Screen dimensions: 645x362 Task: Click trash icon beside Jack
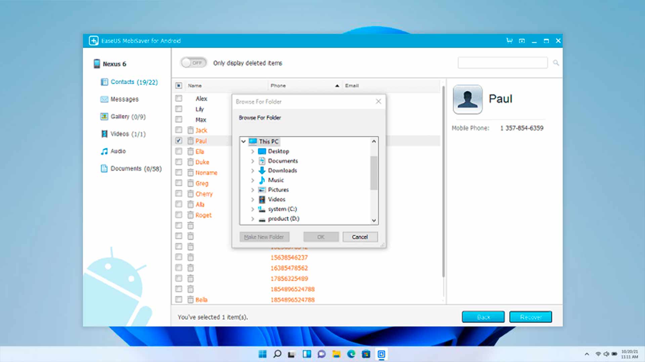coord(190,130)
